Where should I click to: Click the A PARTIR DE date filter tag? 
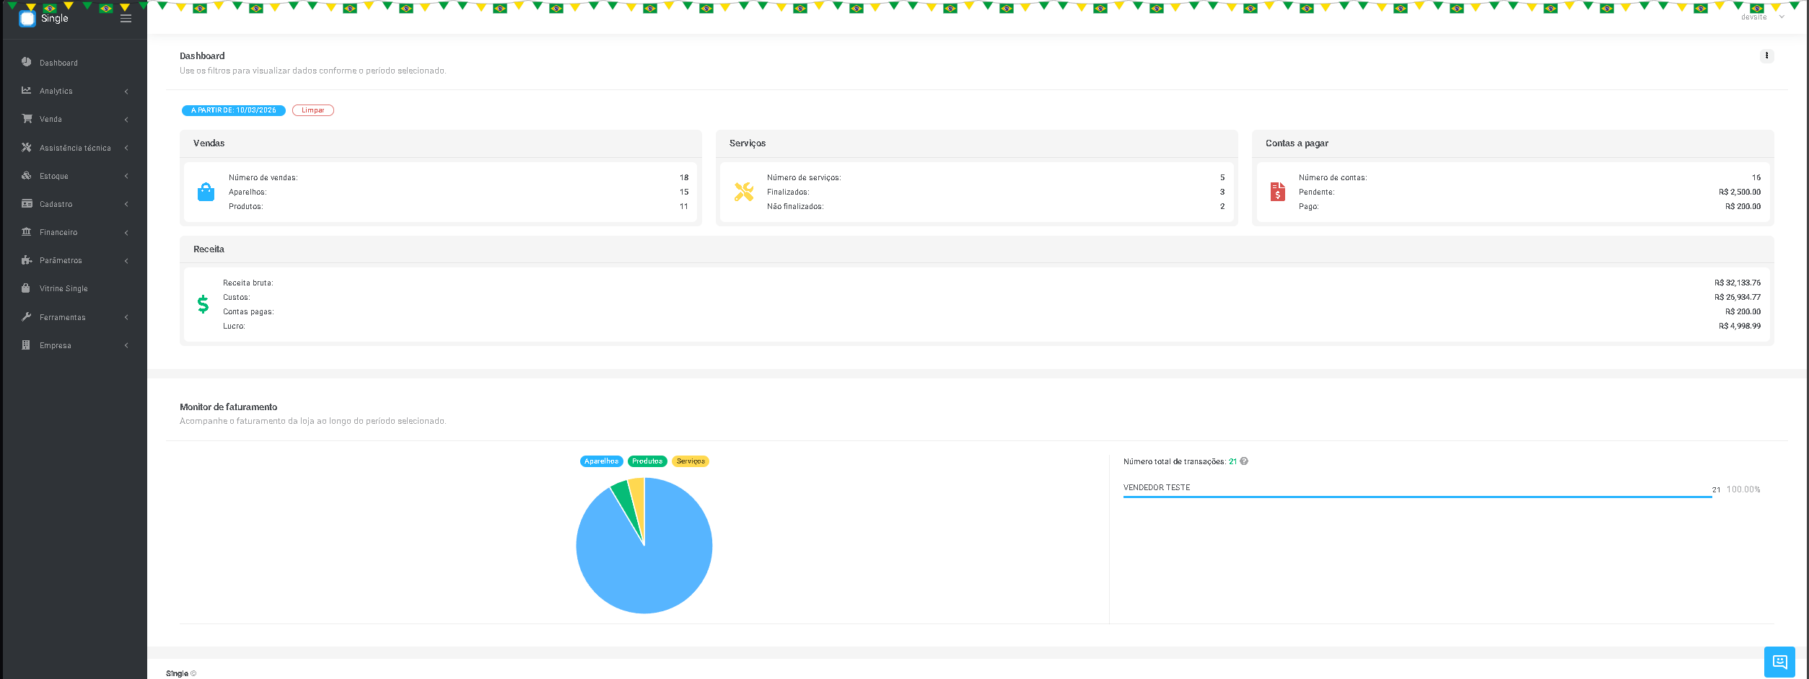[x=234, y=110]
